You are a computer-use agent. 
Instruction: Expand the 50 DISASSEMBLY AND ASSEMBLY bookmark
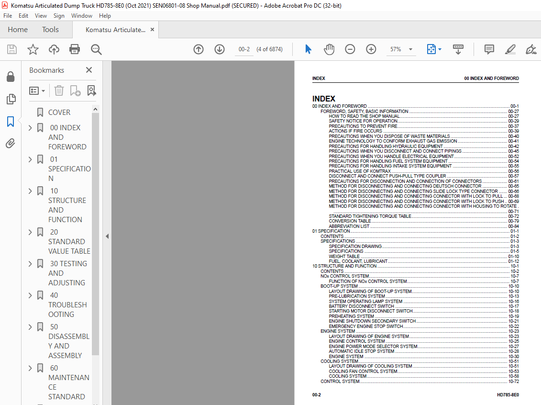coord(30,327)
